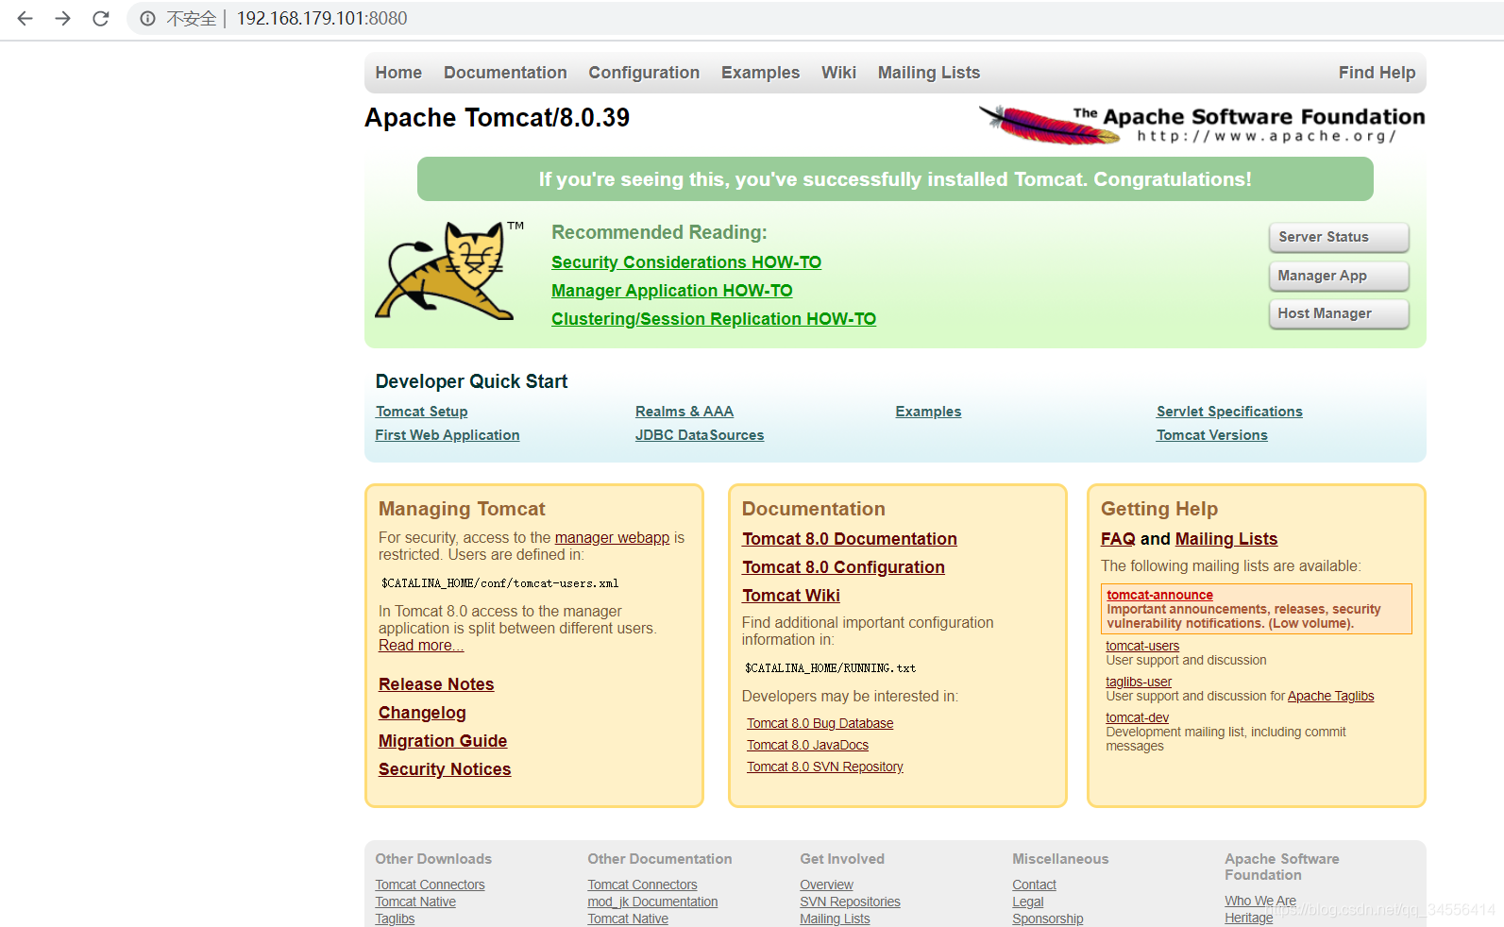Image resolution: width=1504 pixels, height=927 pixels.
Task: Open the Tomcat Versions link
Action: 1212,435
